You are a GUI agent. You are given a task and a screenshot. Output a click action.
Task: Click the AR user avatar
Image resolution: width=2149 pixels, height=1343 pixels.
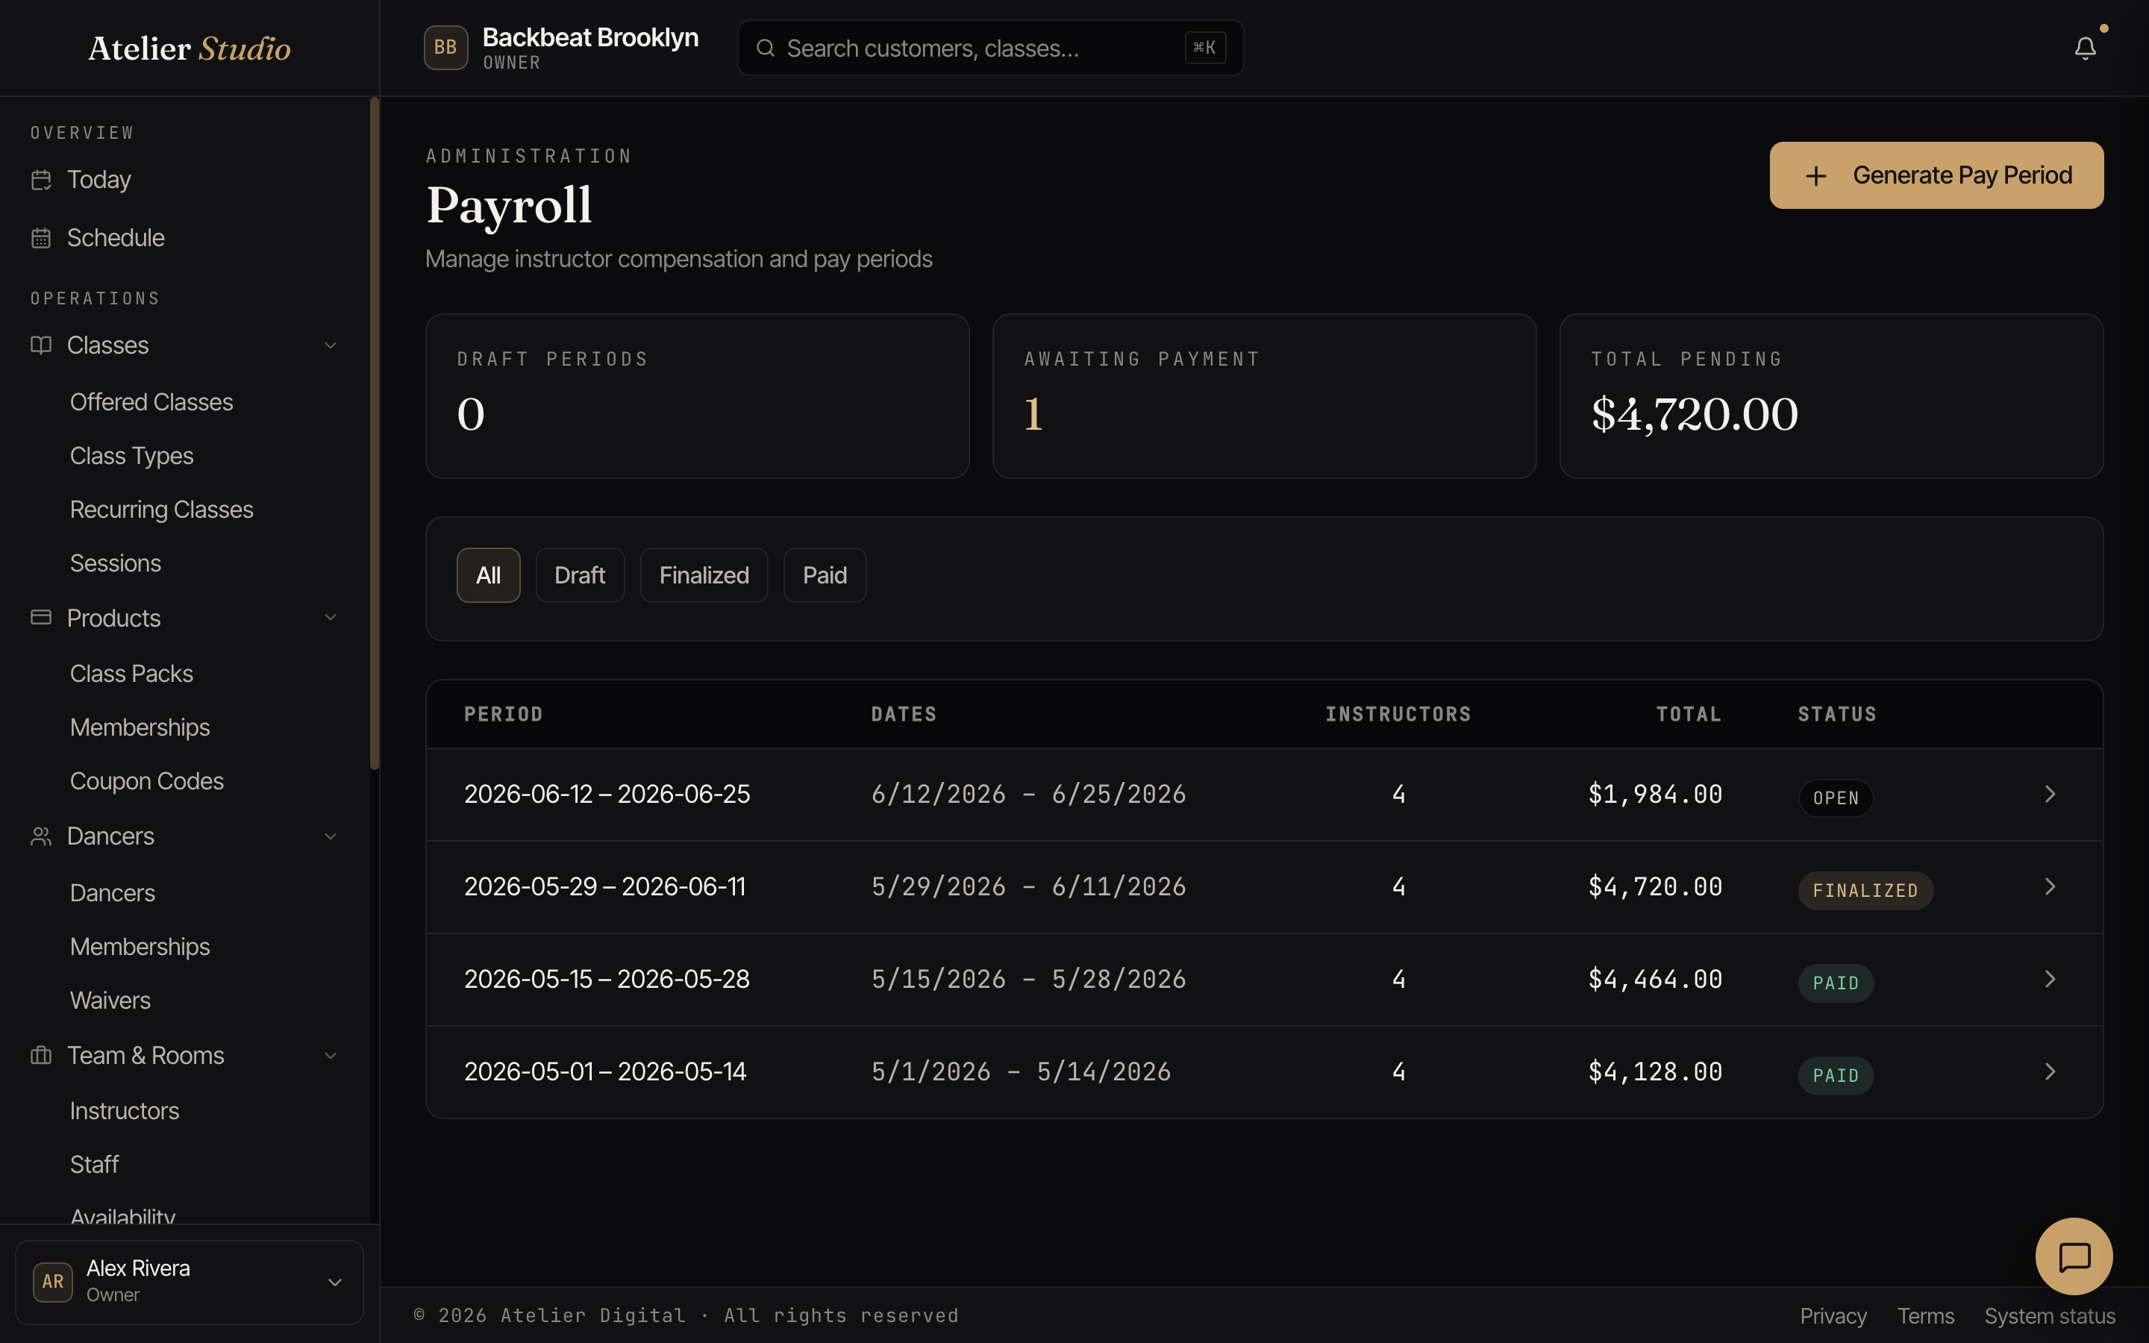point(52,1282)
